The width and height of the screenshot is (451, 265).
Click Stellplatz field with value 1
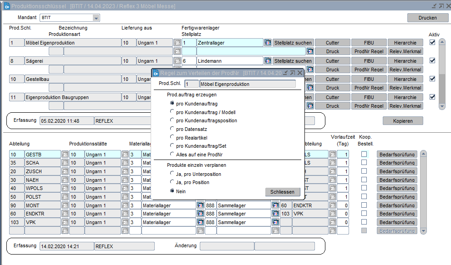(188, 43)
